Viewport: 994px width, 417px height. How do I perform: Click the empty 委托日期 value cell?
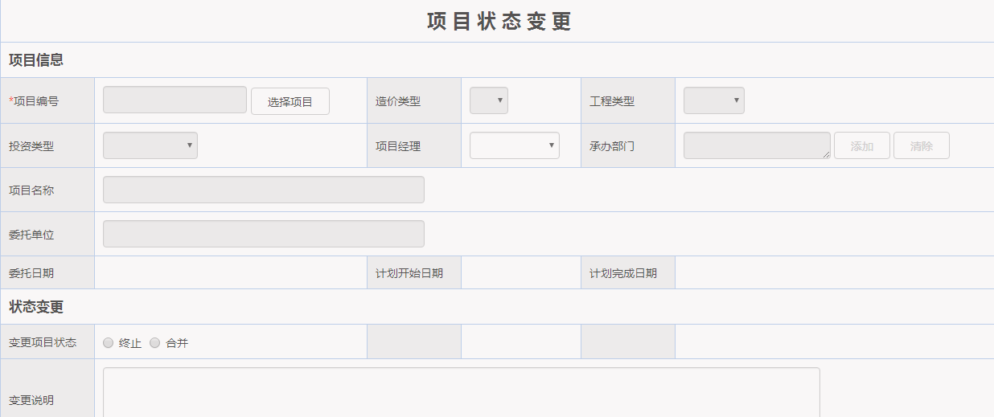coord(230,273)
